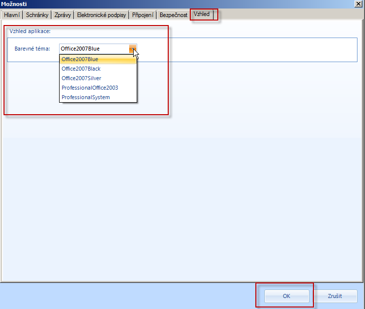Screen dimensions: 365x309
Task: Open the Připojení tab
Action: [143, 15]
